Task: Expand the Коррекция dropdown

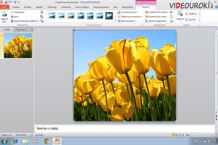Action: click(18, 12)
